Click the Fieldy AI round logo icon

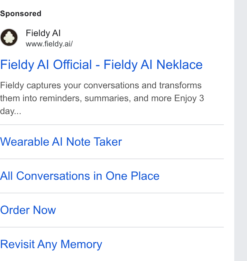coord(9,37)
